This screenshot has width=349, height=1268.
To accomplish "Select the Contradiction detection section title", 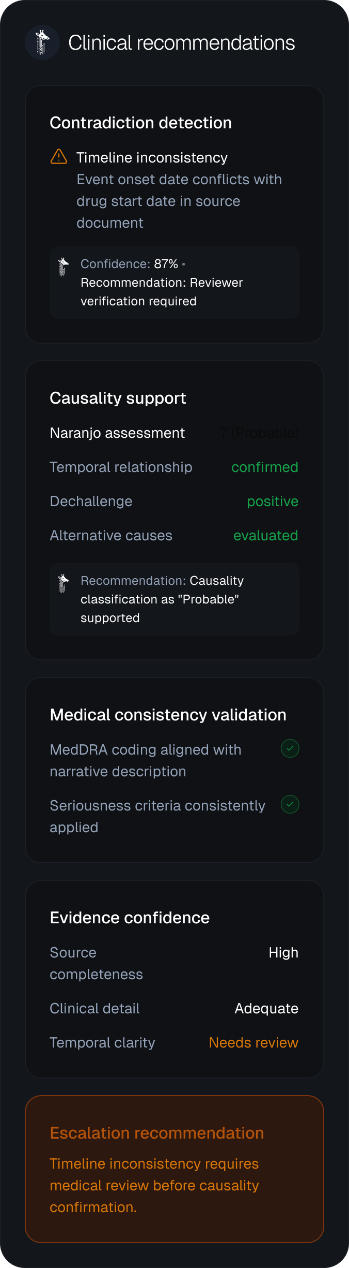I will click(141, 123).
